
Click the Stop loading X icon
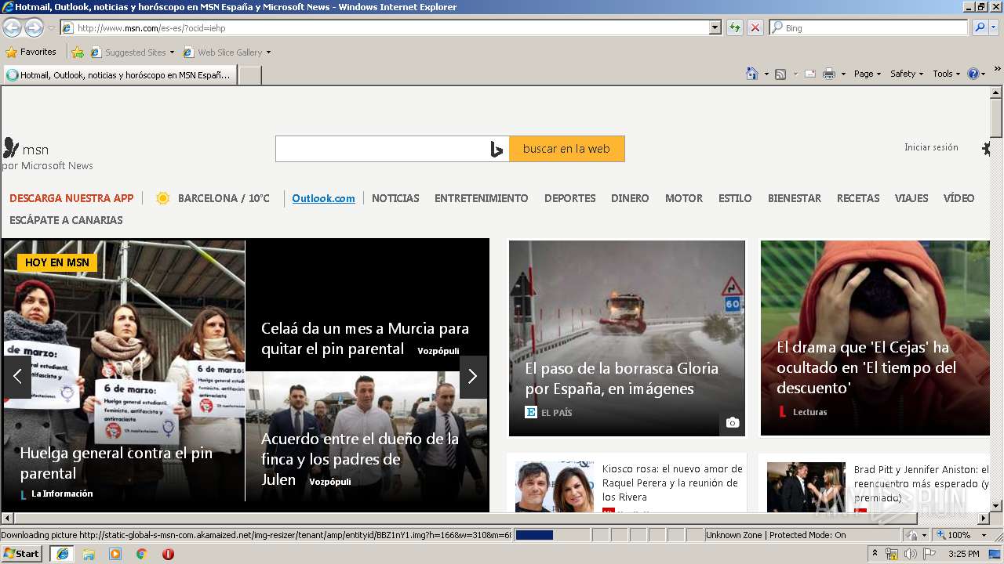(755, 27)
